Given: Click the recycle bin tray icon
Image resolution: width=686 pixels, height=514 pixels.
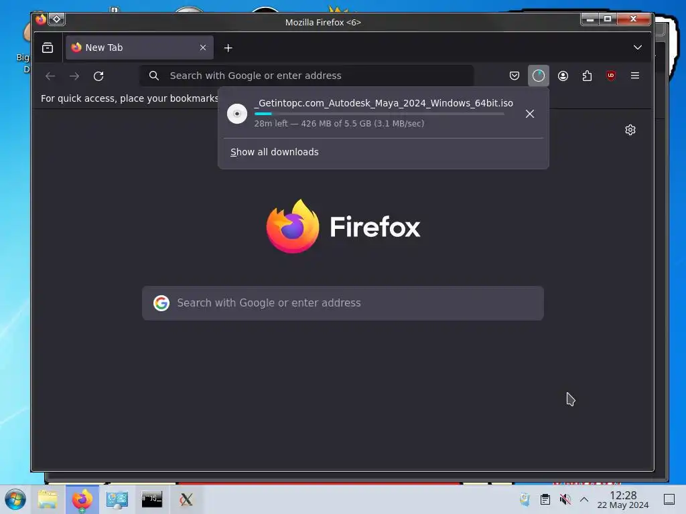Looking at the screenshot, I should [x=525, y=499].
